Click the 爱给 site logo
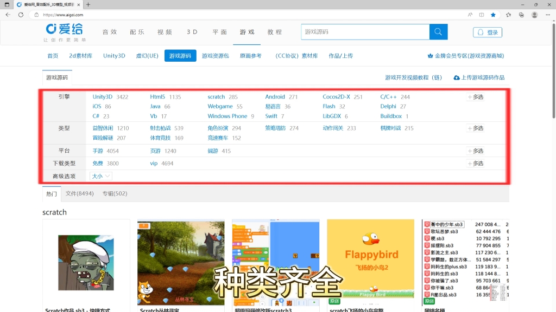The width and height of the screenshot is (556, 312). click(x=65, y=32)
